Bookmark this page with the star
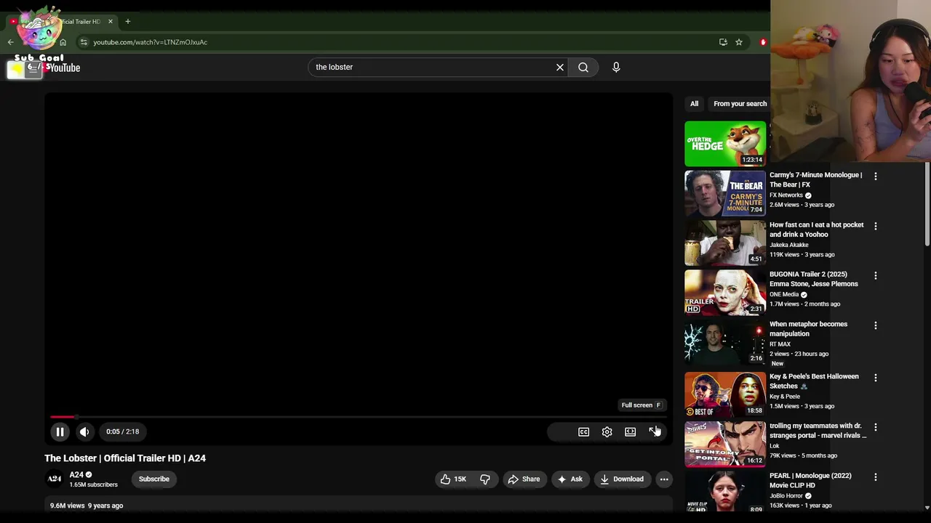This screenshot has height=523, width=931. (x=739, y=42)
